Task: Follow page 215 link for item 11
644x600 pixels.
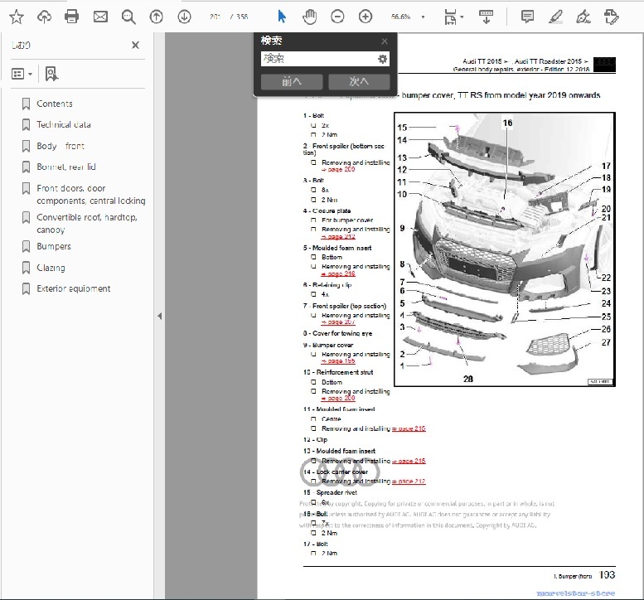Action: pos(409,428)
